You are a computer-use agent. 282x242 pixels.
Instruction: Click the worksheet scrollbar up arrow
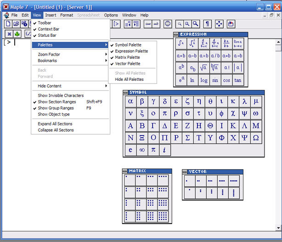[278, 42]
